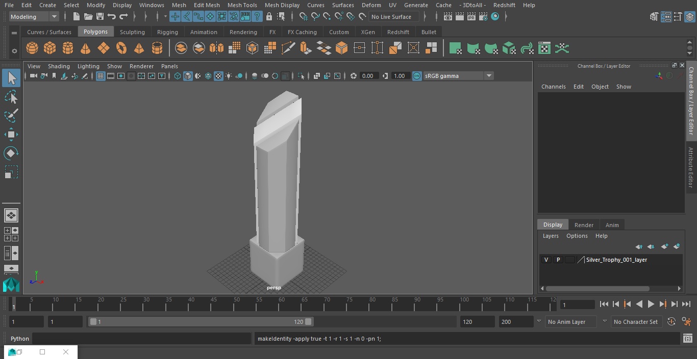Click the Save Scene floppy icon

tap(100, 17)
